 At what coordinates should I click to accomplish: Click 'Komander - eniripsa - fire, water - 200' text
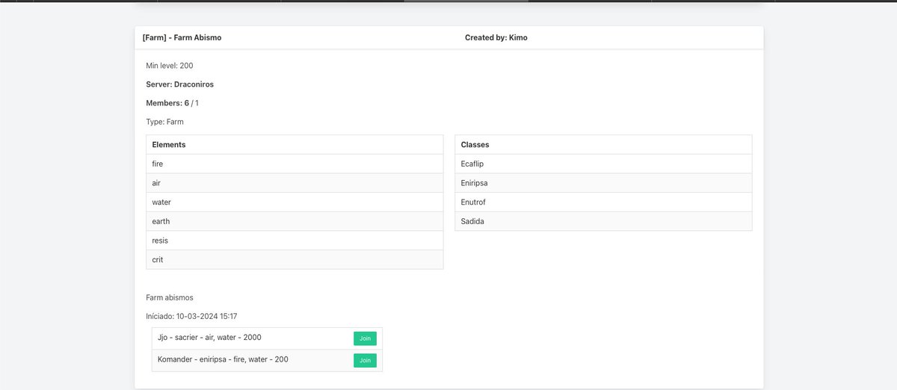pos(223,359)
